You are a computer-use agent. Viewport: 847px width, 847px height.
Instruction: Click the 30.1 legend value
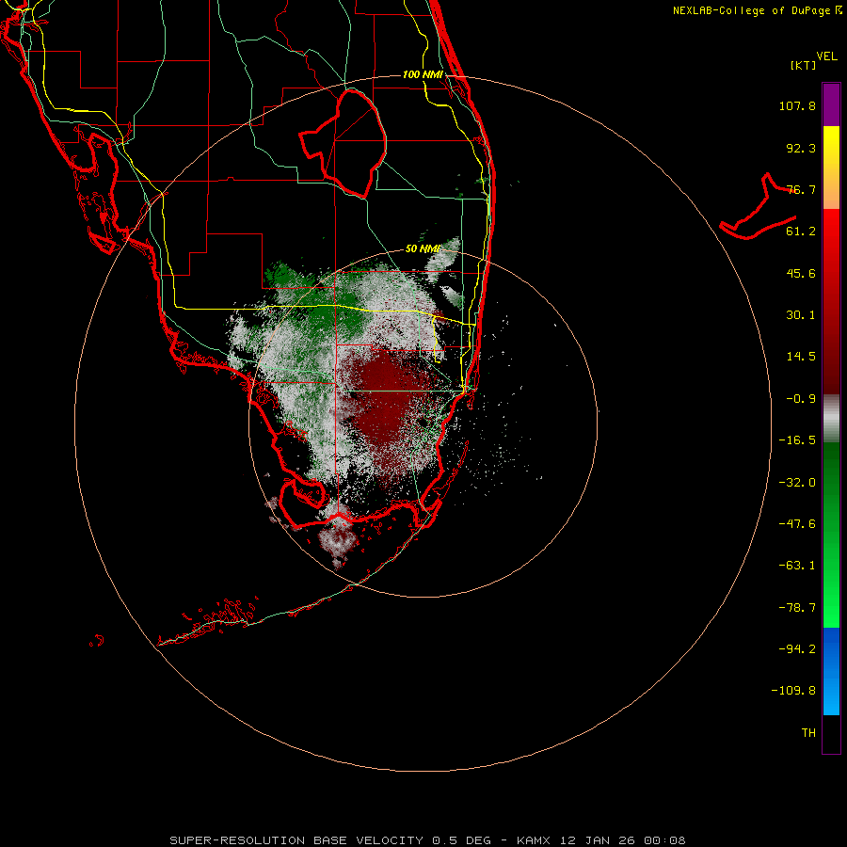(801, 315)
